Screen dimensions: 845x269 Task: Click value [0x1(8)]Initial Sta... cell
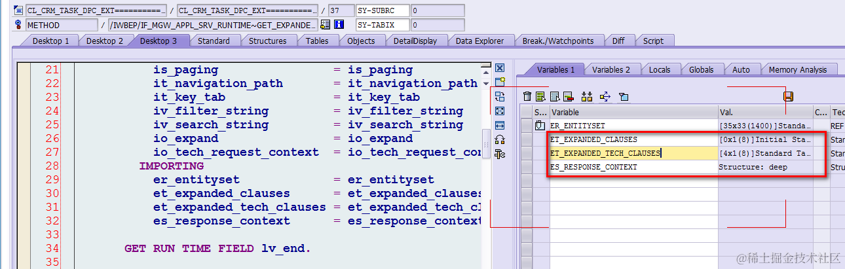click(765, 139)
